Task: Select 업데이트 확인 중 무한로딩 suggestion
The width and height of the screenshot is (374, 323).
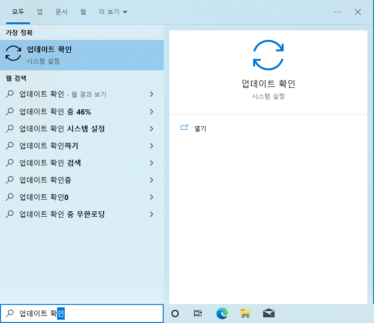Action: (82, 214)
